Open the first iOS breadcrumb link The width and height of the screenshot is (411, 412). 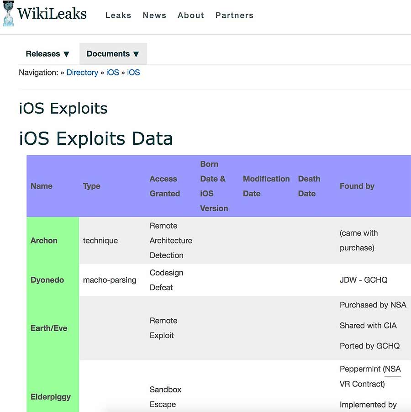(x=112, y=73)
